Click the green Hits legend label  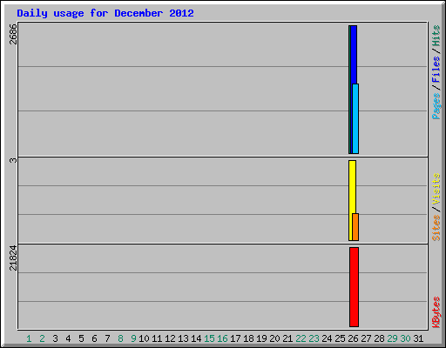[436, 36]
